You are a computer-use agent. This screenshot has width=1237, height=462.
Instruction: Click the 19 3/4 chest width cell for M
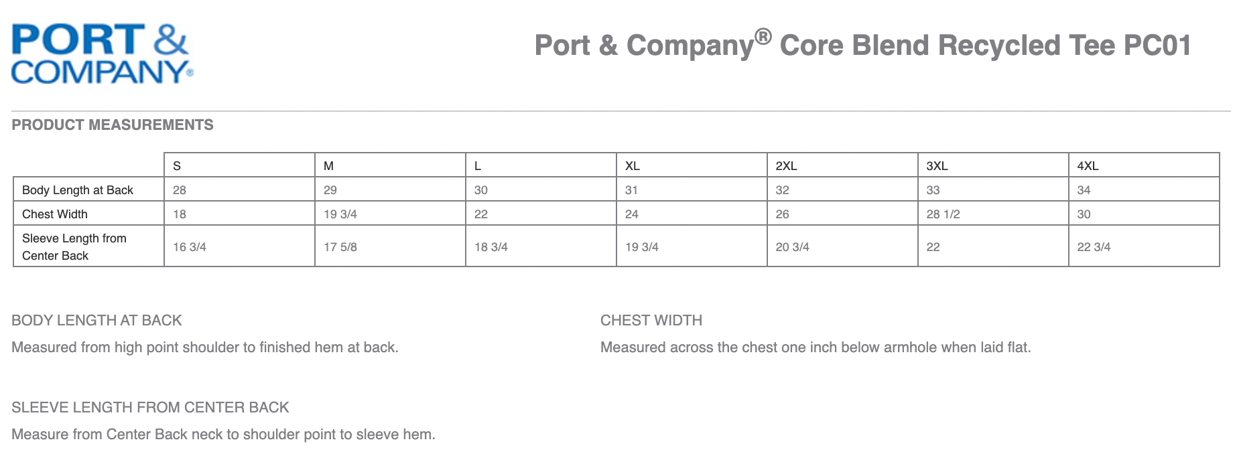click(391, 214)
